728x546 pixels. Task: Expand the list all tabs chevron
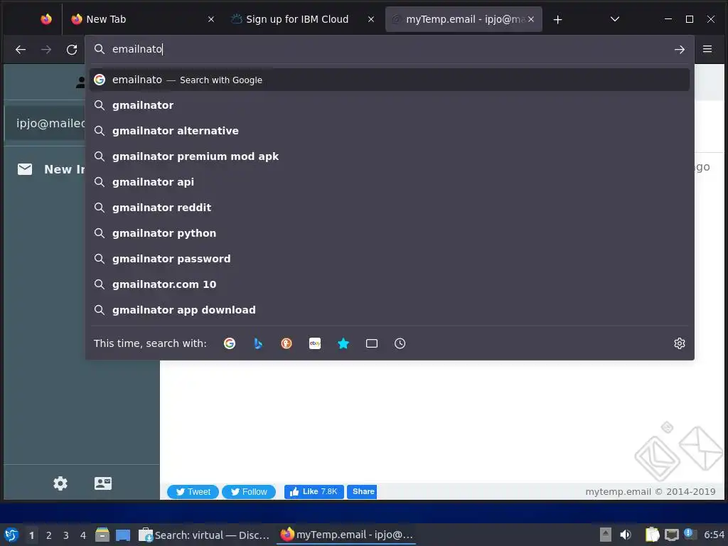click(x=615, y=19)
